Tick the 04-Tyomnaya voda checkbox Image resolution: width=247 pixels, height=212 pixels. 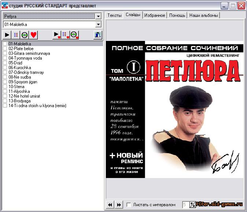(x=5, y=58)
